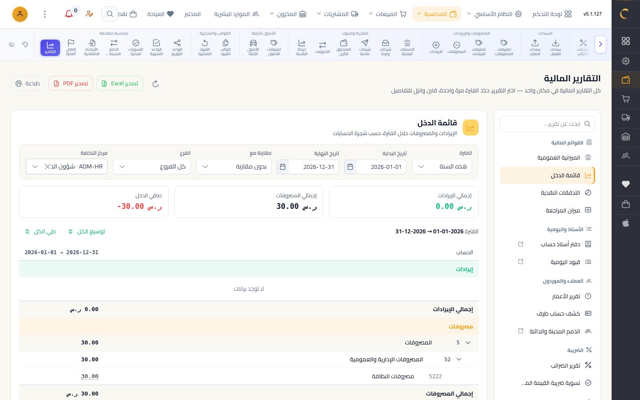Open قواعد التوزيع distribution rules
The image size is (640, 400).
tap(177, 48)
